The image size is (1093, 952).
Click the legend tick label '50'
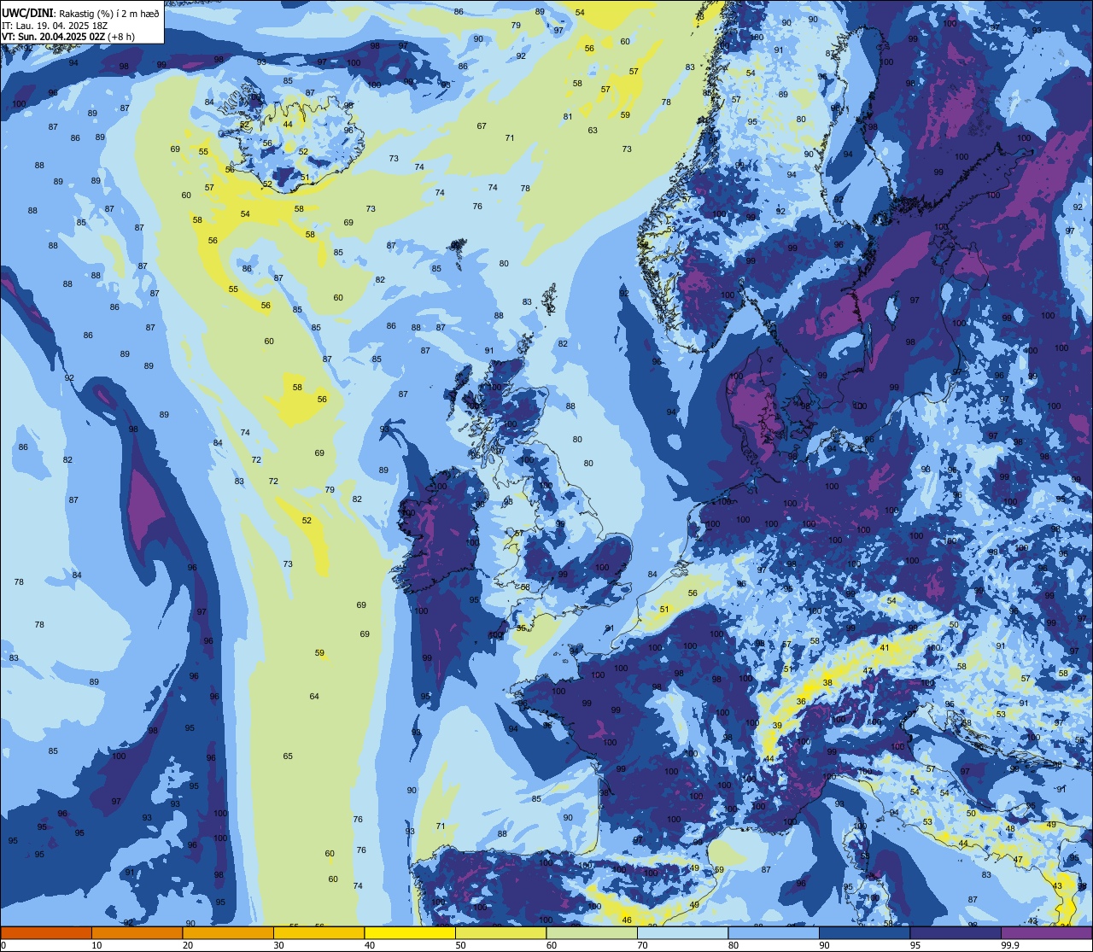[x=460, y=945]
